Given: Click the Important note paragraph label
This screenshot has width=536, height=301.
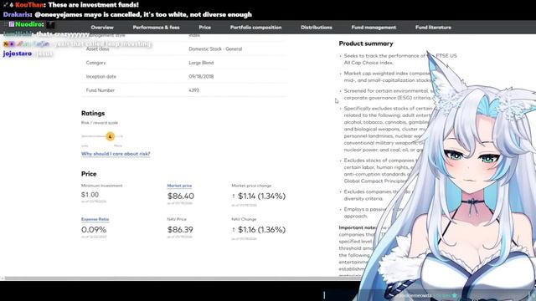Looking at the screenshot, I should point(358,227).
